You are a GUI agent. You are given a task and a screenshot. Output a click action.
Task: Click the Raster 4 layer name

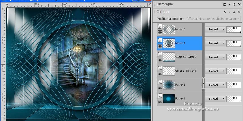[x=180, y=43]
